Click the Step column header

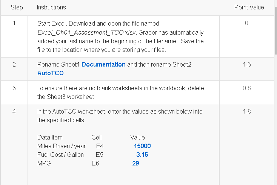click(x=17, y=8)
